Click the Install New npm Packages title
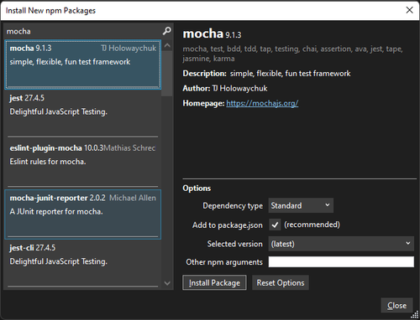Screen dimensions: 420x320 pos(50,11)
